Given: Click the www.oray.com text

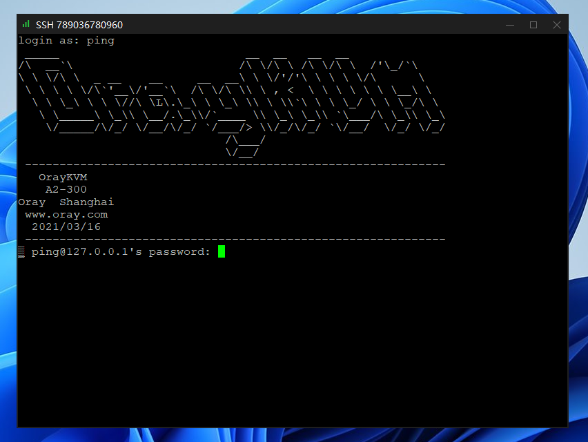Looking at the screenshot, I should click(66, 215).
